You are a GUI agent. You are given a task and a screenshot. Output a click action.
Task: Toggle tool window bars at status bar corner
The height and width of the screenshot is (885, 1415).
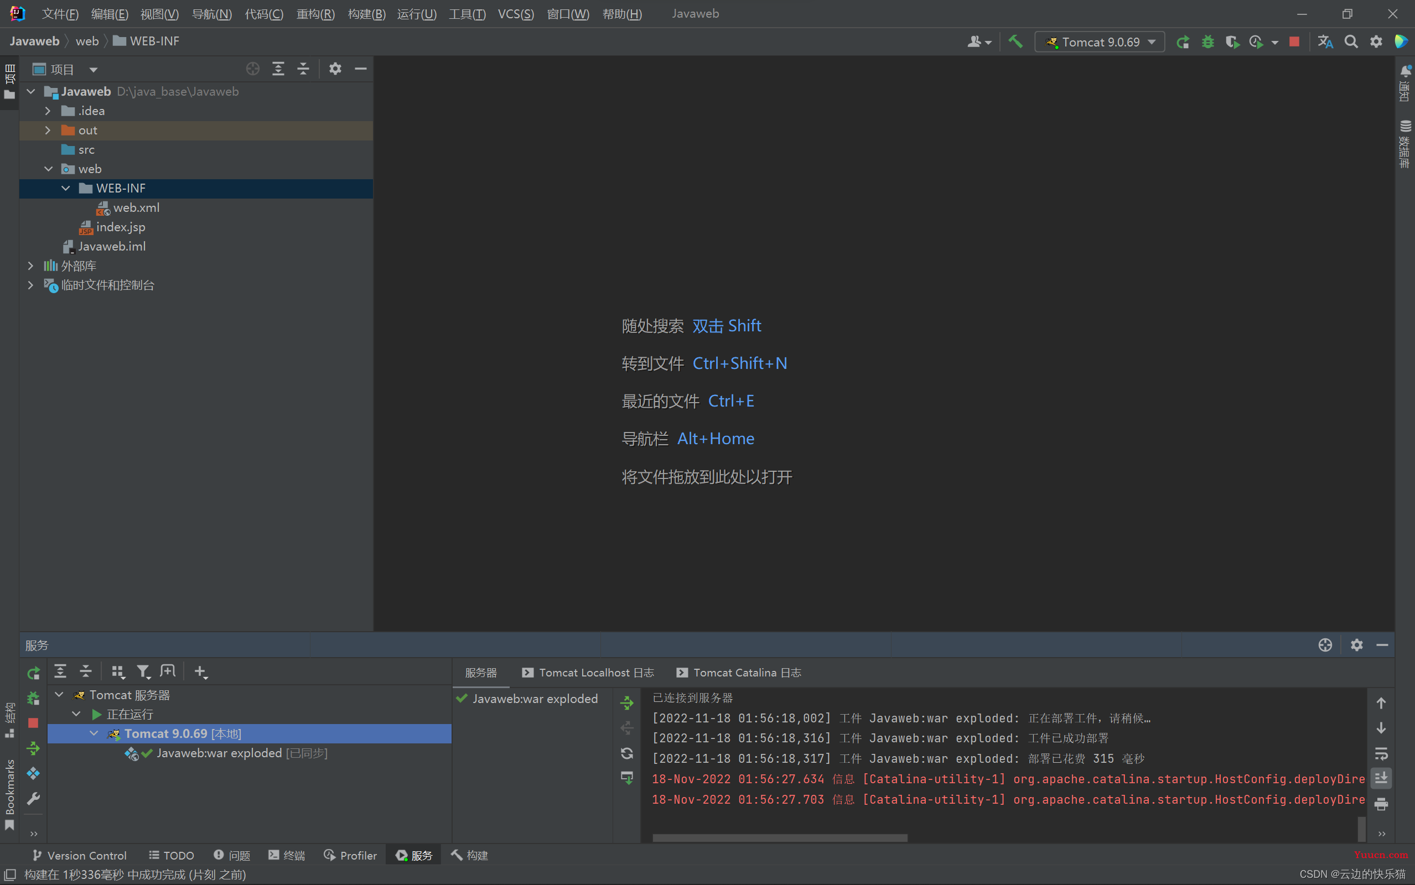click(10, 874)
